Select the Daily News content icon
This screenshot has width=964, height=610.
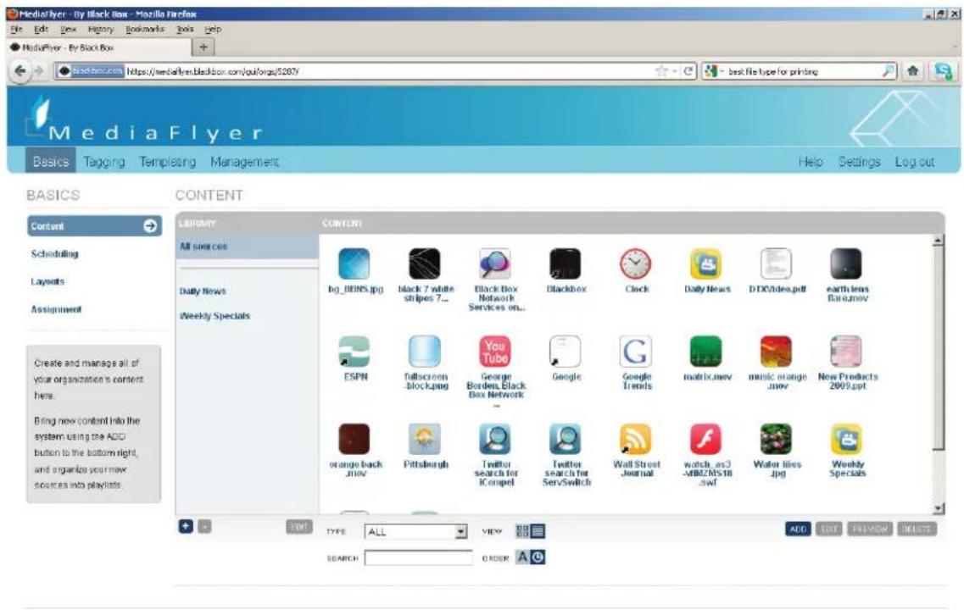coord(705,263)
